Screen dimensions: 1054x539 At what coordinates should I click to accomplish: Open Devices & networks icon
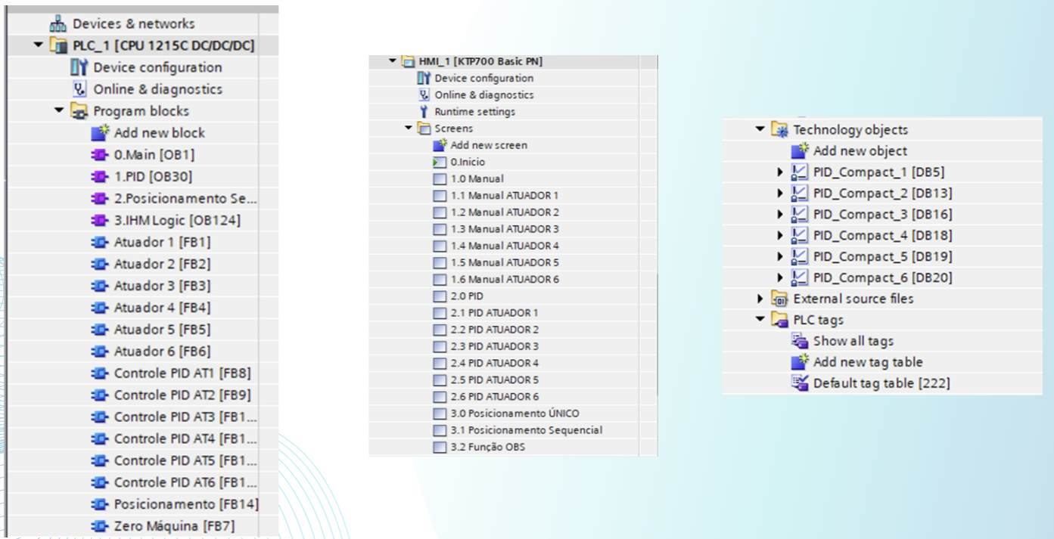point(58,23)
